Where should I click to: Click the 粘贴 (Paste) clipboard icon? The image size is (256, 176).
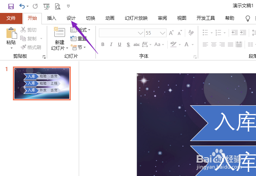coord(11,33)
